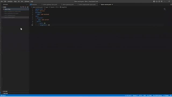Select demo.http file in Explorer
This screenshot has width=172, height=97.
click(x=15, y=9)
